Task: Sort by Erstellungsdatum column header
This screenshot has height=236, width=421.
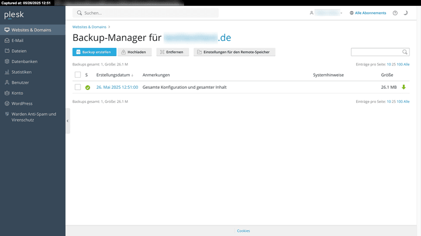Action: click(x=115, y=75)
